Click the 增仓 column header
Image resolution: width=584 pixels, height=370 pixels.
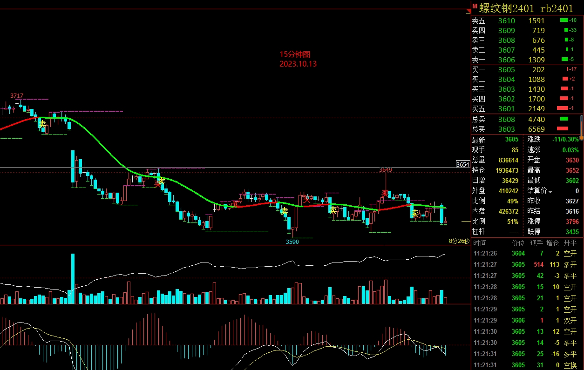coord(553,243)
